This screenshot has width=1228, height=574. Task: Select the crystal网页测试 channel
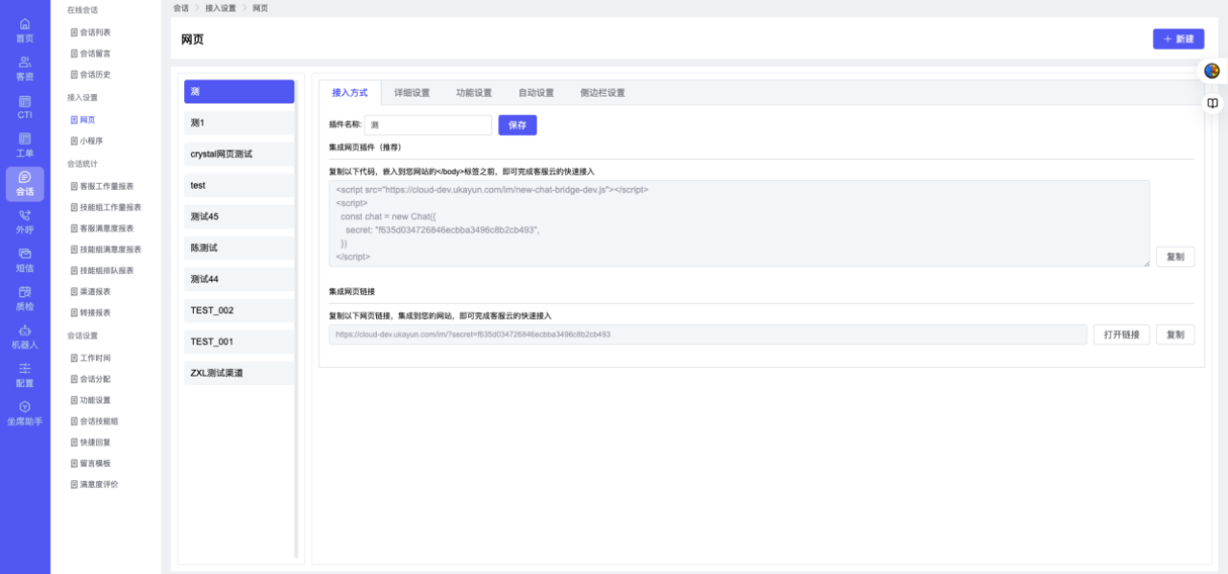point(239,154)
